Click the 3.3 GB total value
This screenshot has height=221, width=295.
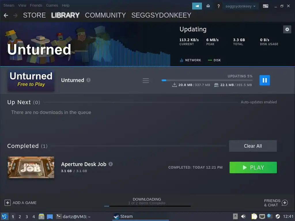[x=239, y=40]
